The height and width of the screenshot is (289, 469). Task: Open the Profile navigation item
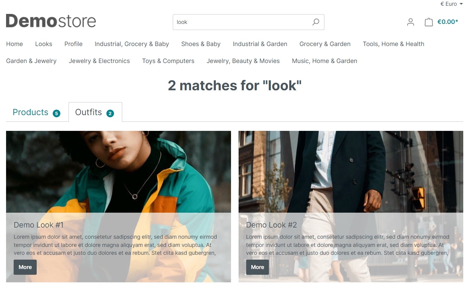(73, 44)
